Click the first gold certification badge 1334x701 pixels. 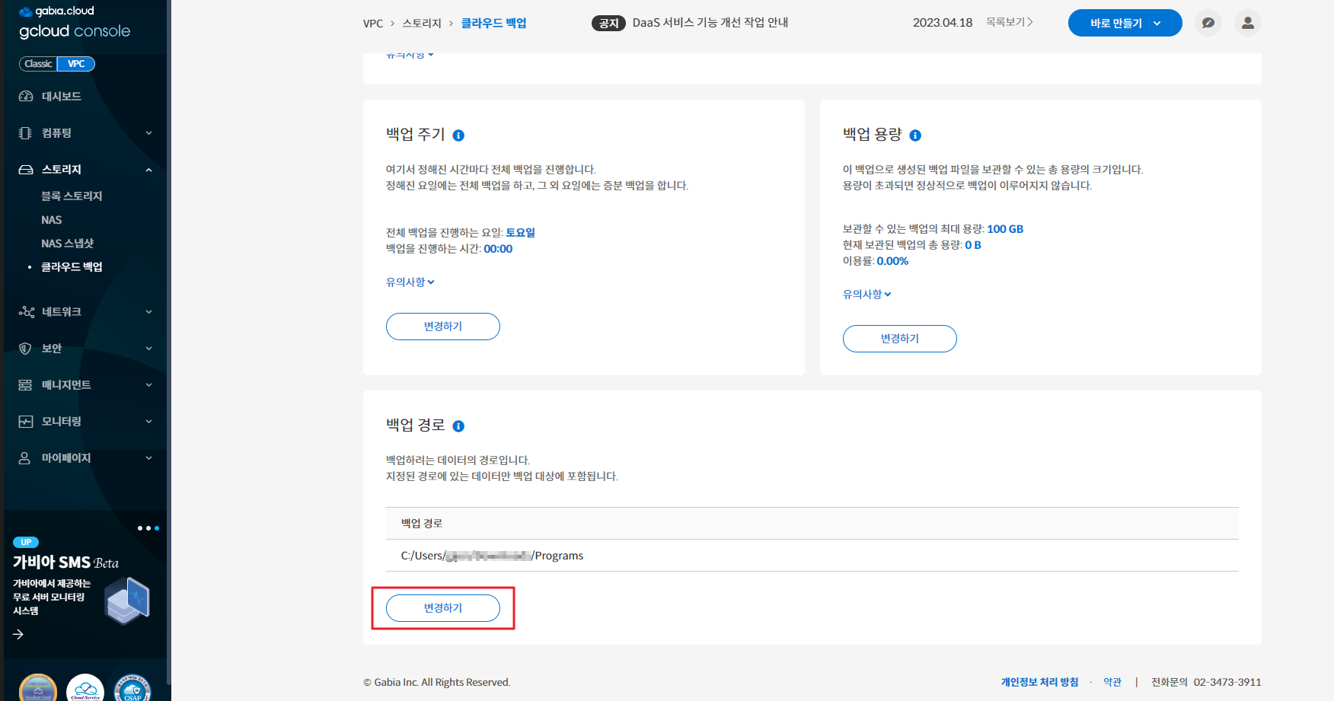pos(38,688)
